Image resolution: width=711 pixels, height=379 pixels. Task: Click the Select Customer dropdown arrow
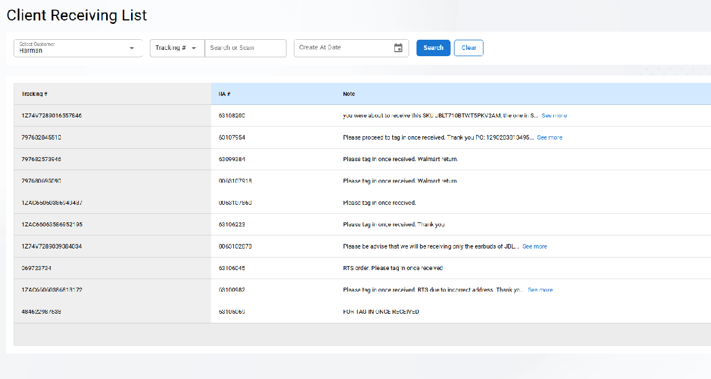click(132, 48)
